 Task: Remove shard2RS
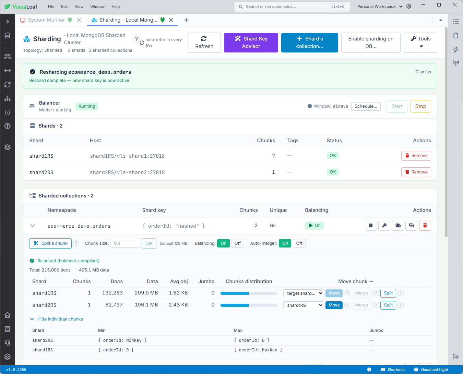tap(416, 172)
